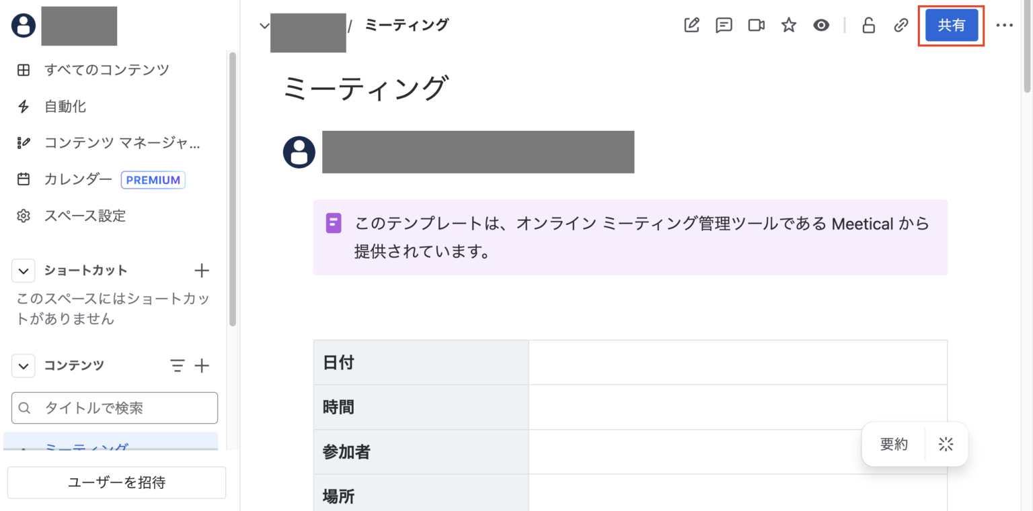1033x511 pixels.
Task: Collapse the breadcrumb chevron near page title
Action: (x=264, y=25)
